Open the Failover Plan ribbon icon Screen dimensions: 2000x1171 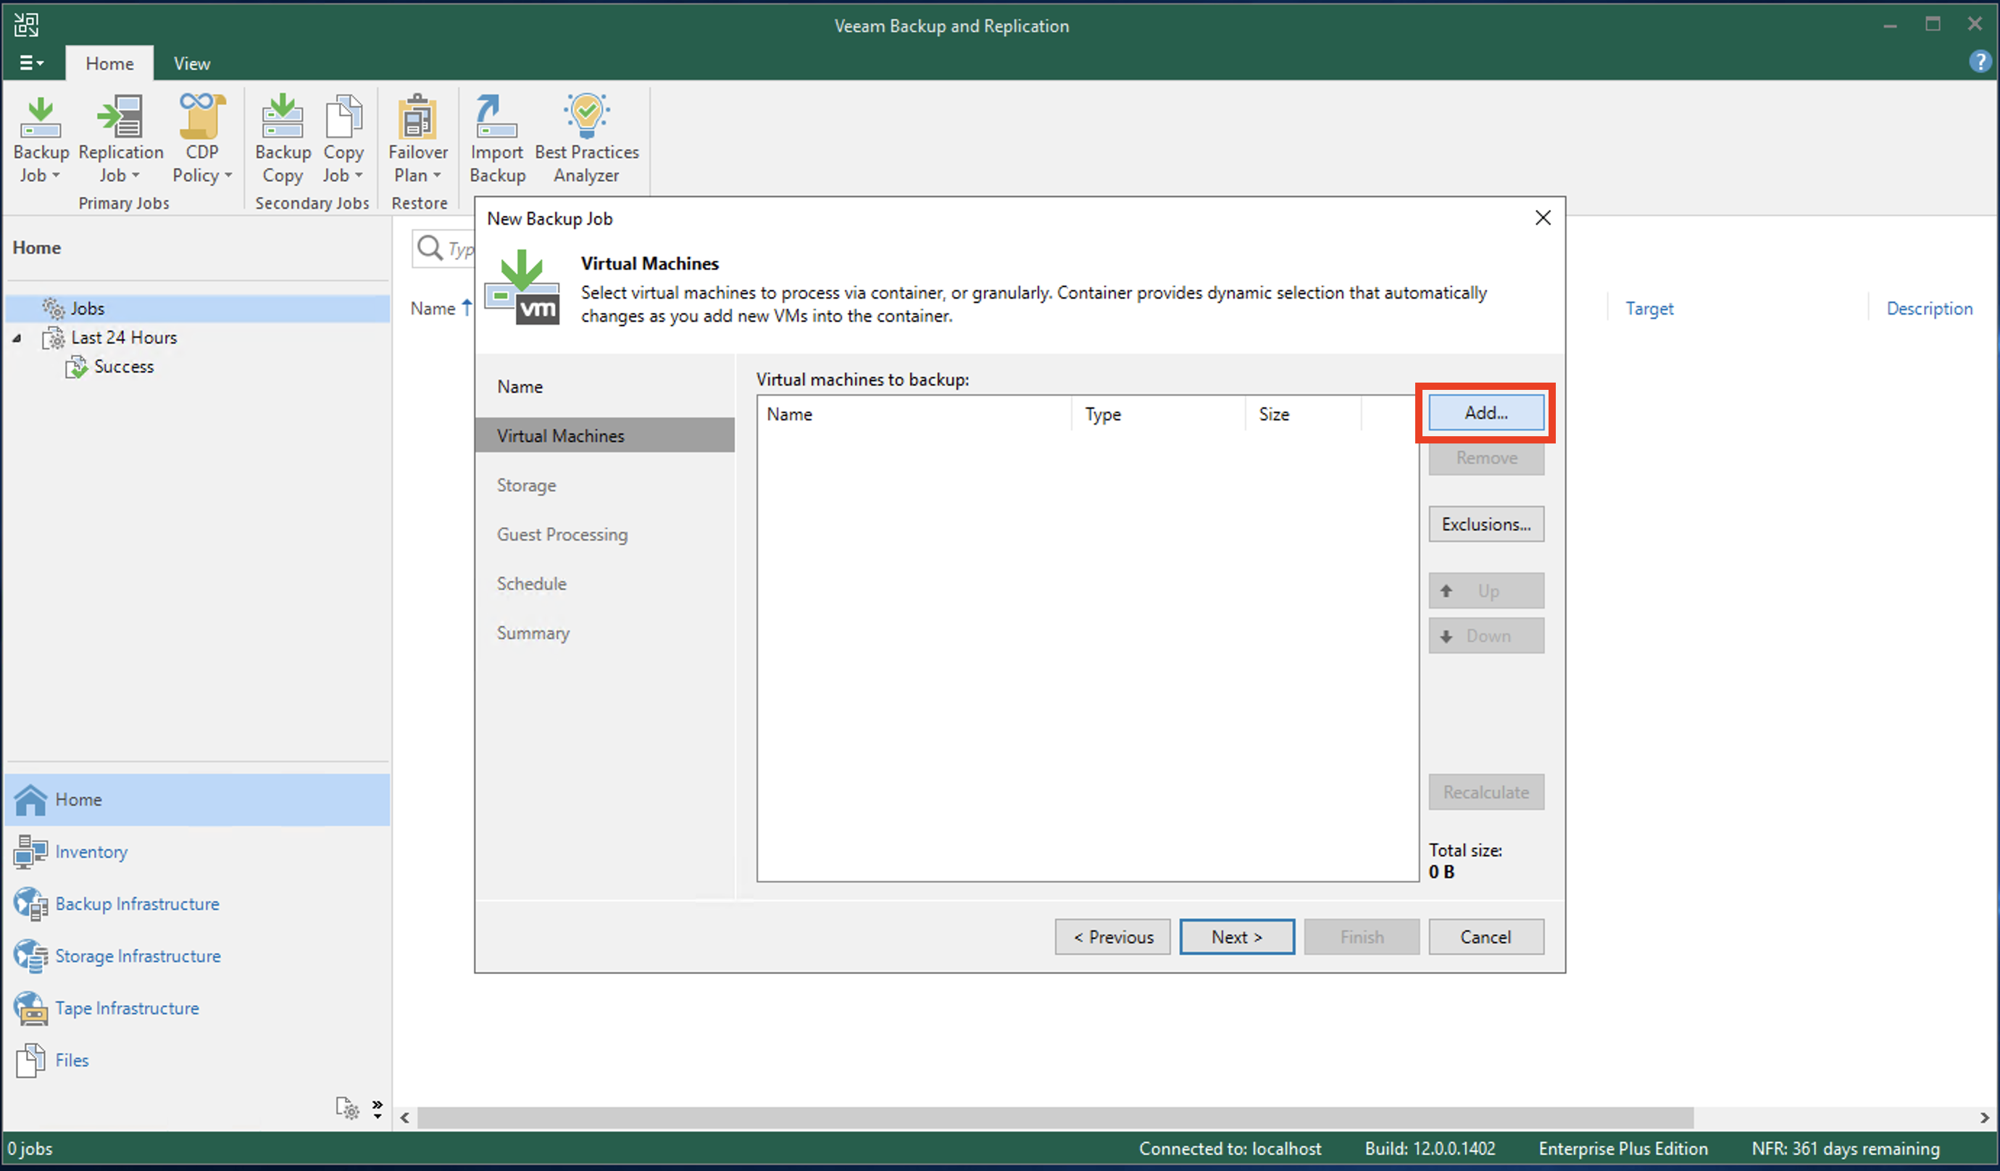(417, 117)
